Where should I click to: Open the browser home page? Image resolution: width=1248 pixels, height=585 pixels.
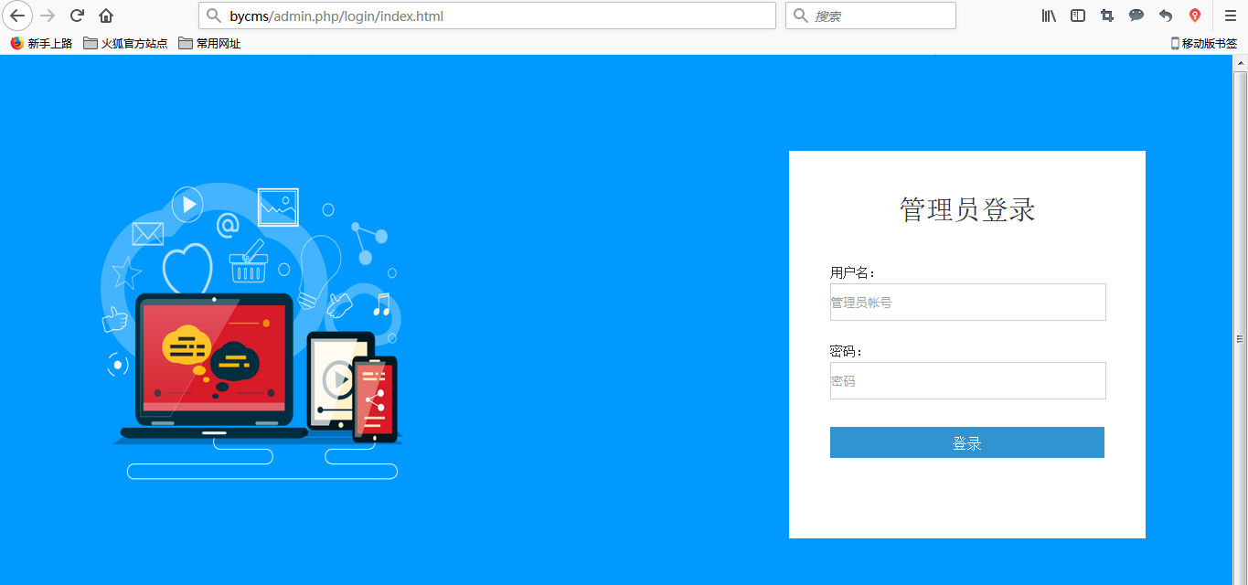click(106, 16)
